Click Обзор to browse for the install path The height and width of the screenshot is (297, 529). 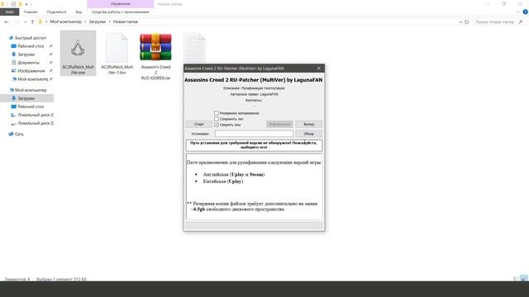(308, 134)
